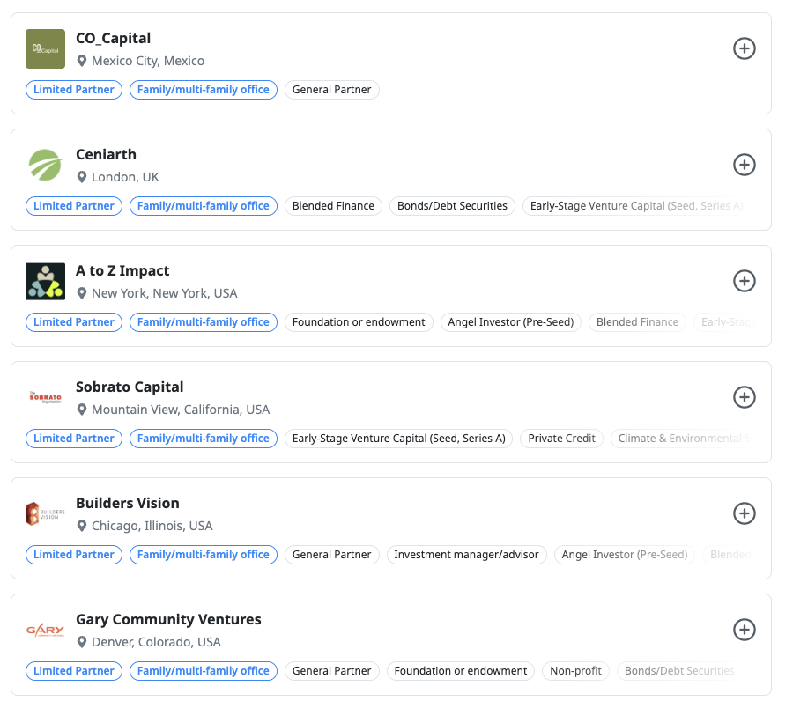Open the Sobrato Capital logo

46,397
